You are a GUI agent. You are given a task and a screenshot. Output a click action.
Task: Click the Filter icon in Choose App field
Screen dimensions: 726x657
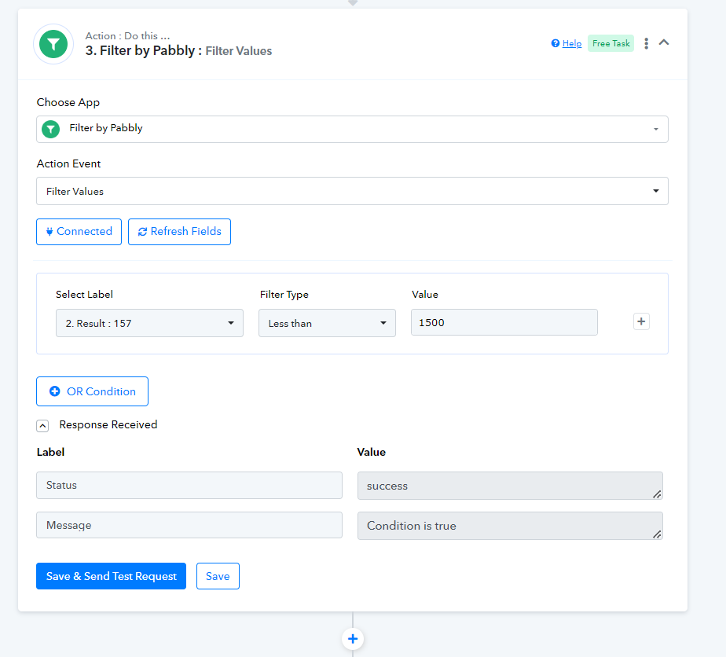[50, 129]
